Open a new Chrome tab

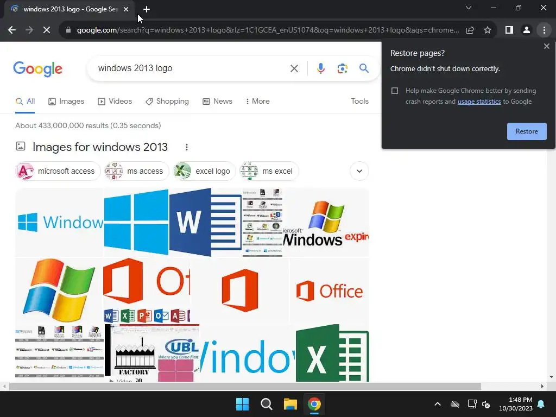(147, 9)
